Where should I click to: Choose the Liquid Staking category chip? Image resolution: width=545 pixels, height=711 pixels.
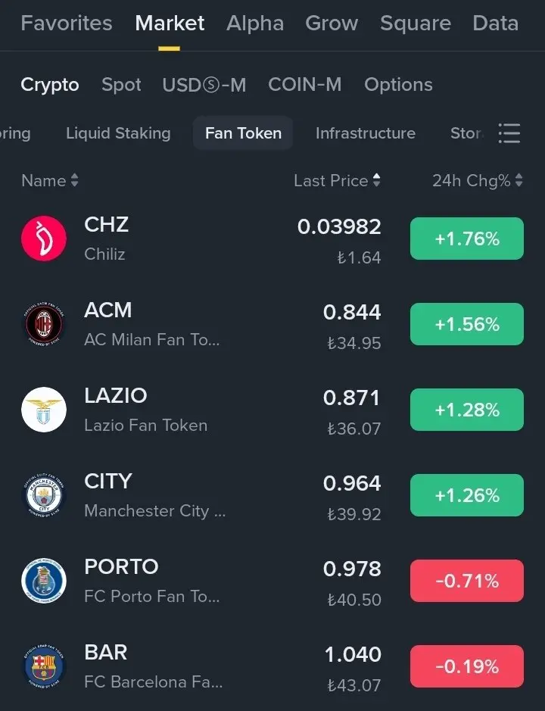118,133
